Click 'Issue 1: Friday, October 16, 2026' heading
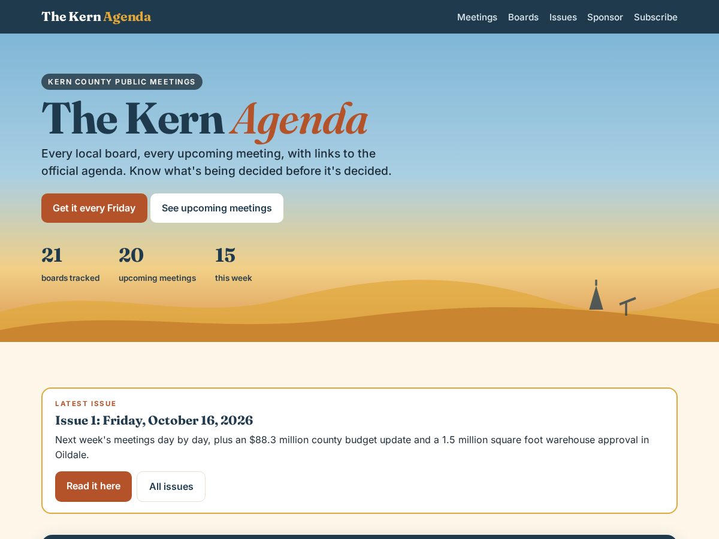 click(154, 420)
